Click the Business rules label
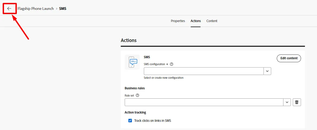The height and width of the screenshot is (130, 317). (x=135, y=88)
